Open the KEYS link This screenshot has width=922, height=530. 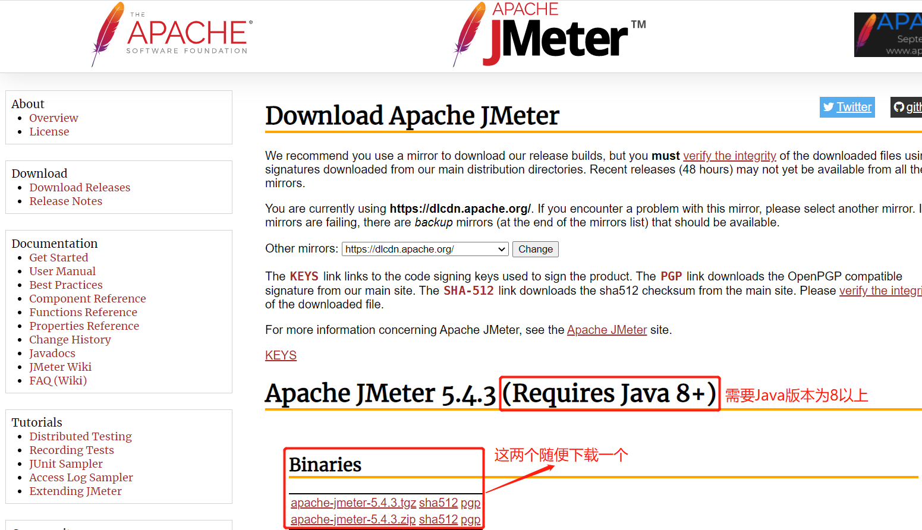click(281, 355)
